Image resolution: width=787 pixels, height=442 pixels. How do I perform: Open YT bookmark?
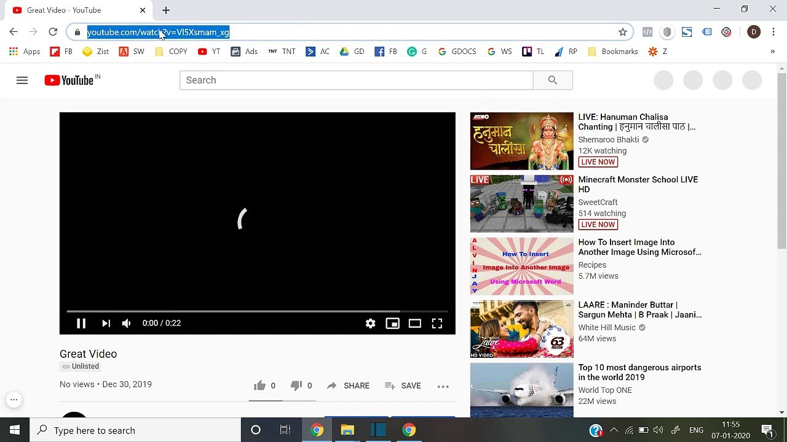(x=209, y=52)
